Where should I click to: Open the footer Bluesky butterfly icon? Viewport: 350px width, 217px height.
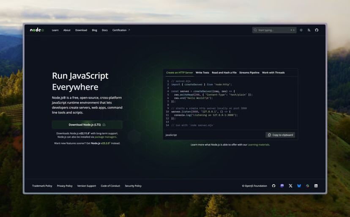tap(299, 186)
